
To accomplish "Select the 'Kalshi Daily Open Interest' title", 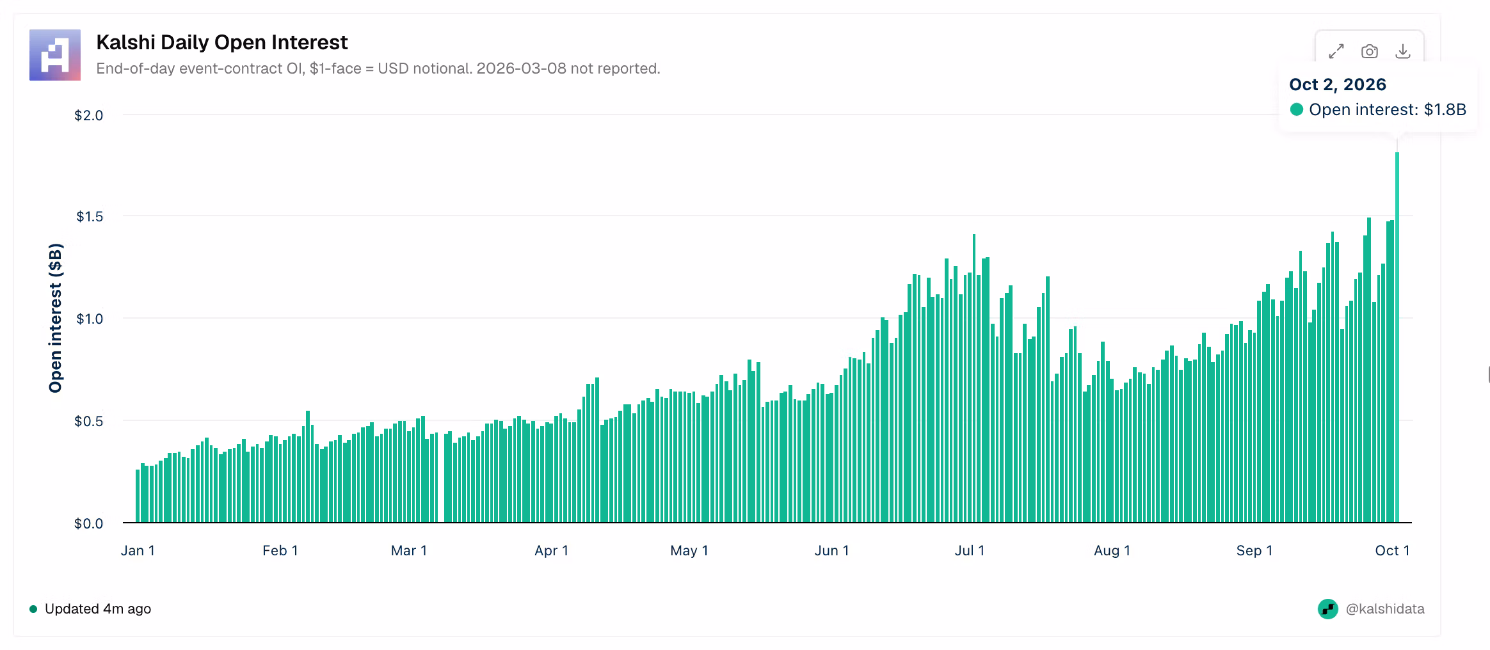I will click(x=222, y=42).
